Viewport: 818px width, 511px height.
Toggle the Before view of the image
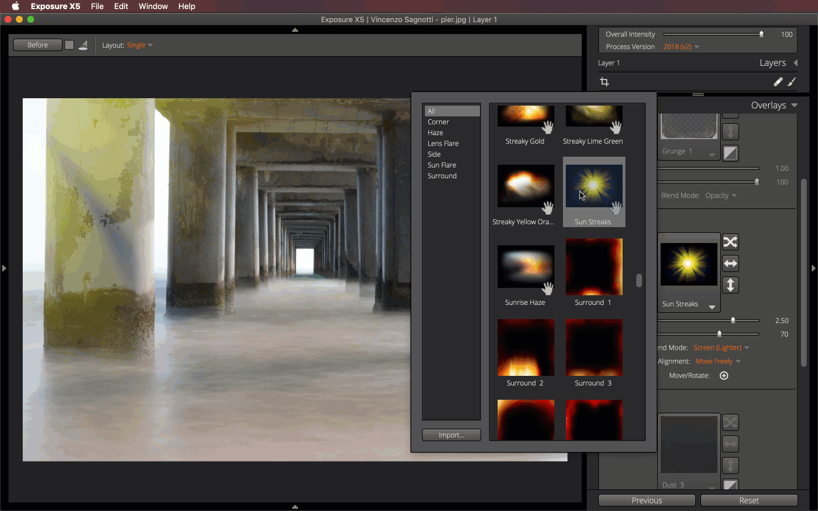point(37,44)
